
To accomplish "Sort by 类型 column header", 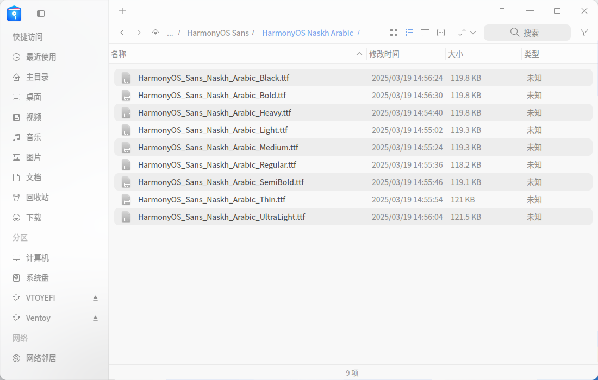I will [532, 54].
